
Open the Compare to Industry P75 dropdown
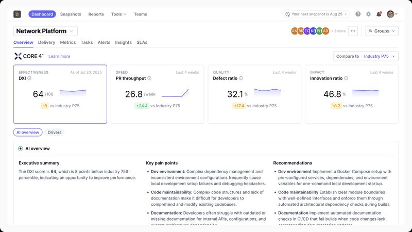[366, 56]
